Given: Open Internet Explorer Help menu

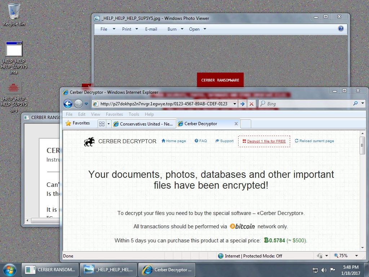Looking at the screenshot, I should click(x=149, y=114).
